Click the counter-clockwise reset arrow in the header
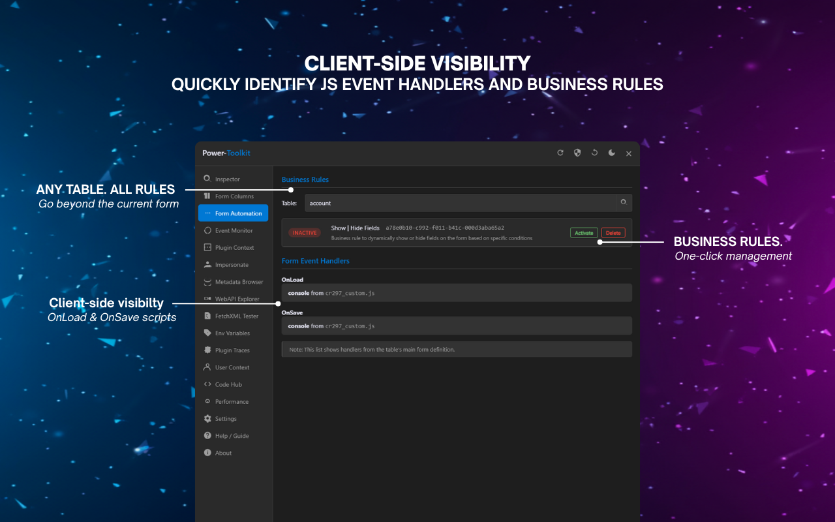The width and height of the screenshot is (835, 522). click(594, 153)
